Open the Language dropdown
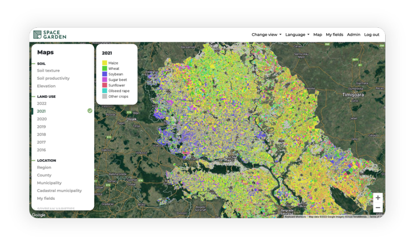414x245 pixels. 297,35
